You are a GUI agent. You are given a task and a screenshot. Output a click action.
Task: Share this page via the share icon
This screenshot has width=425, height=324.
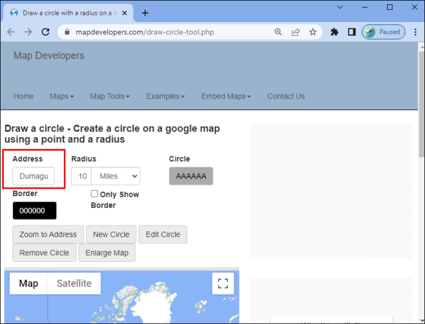click(296, 32)
